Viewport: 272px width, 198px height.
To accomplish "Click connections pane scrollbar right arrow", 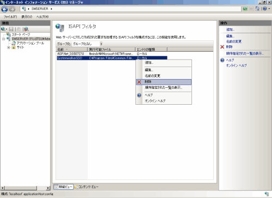I will tap(48, 188).
